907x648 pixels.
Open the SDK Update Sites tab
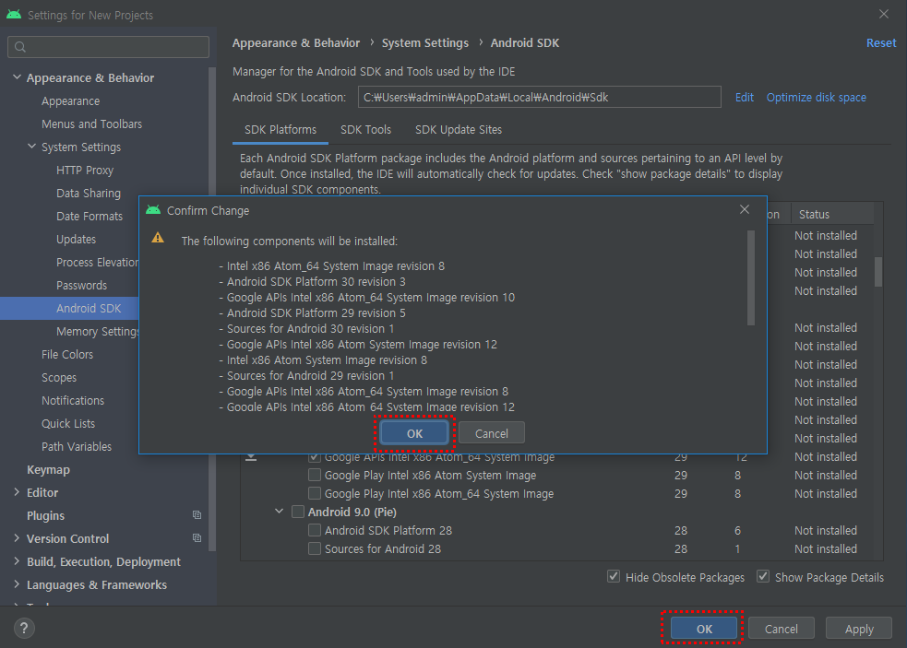coord(459,129)
